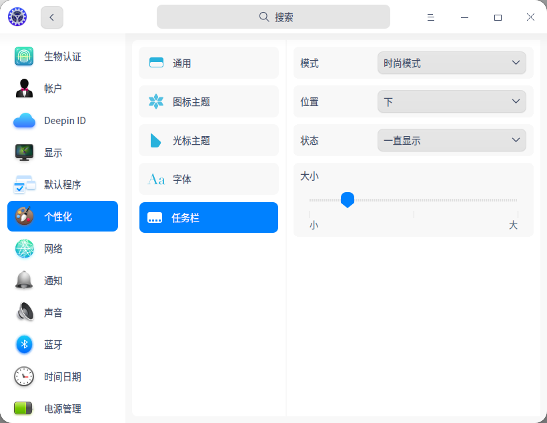Open the 字体 tab
The height and width of the screenshot is (423, 547).
pyautogui.click(x=209, y=179)
